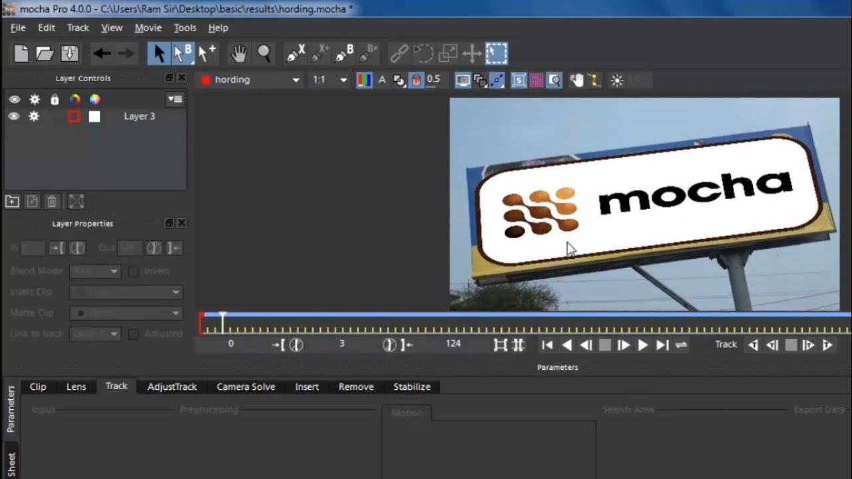Screen dimensions: 852x479
Task: Play the clip backward
Action: pyautogui.click(x=566, y=345)
